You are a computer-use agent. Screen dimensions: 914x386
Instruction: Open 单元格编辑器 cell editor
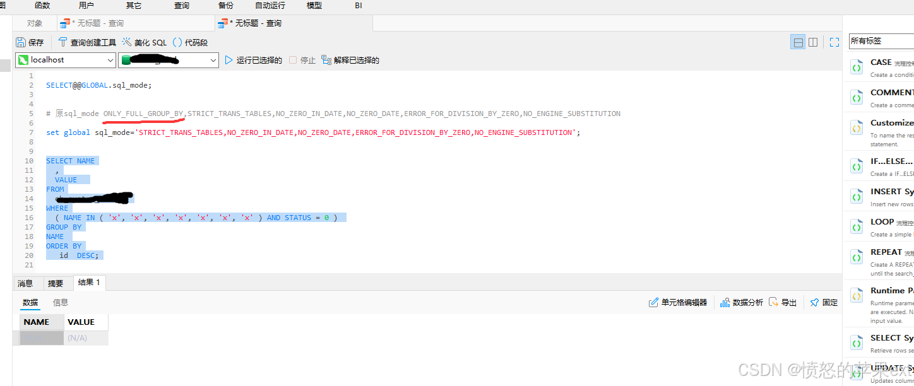click(678, 303)
